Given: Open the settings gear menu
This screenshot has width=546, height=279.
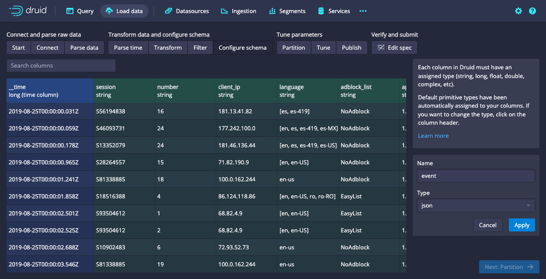Looking at the screenshot, I should pyautogui.click(x=518, y=11).
